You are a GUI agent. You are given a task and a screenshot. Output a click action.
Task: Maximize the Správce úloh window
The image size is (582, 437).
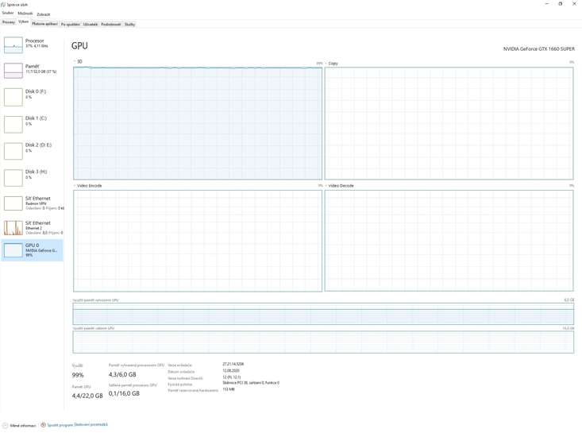click(560, 4)
